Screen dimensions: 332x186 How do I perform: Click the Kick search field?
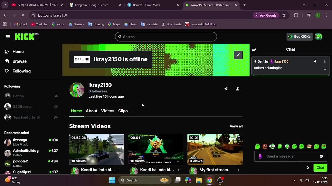[x=166, y=37]
